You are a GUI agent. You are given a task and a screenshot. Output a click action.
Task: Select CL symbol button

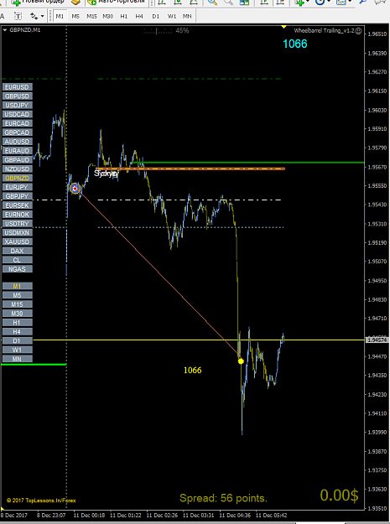point(18,260)
